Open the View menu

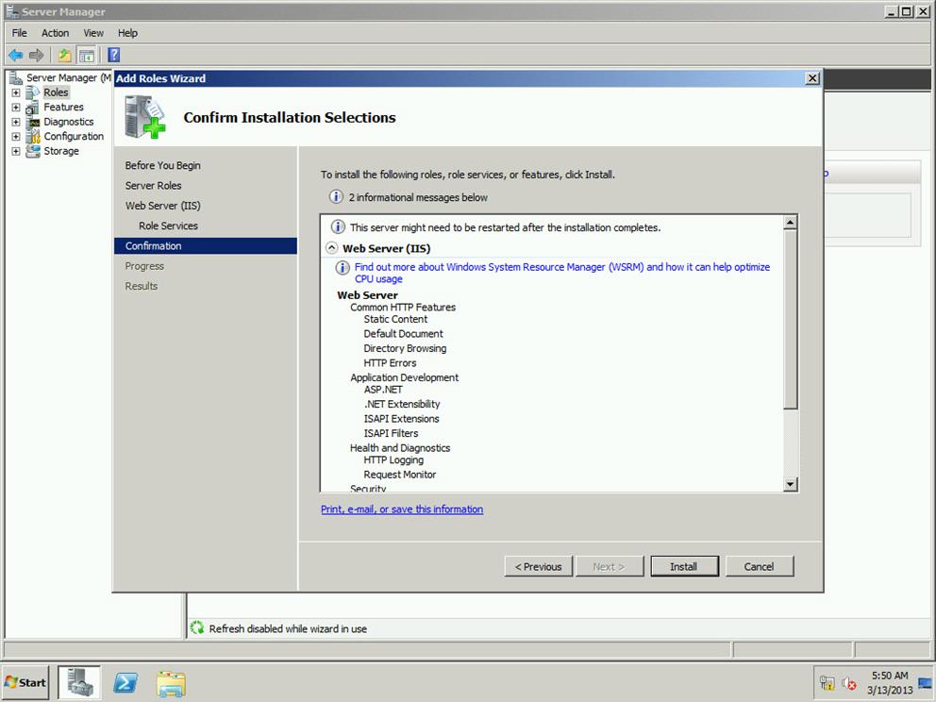(93, 33)
